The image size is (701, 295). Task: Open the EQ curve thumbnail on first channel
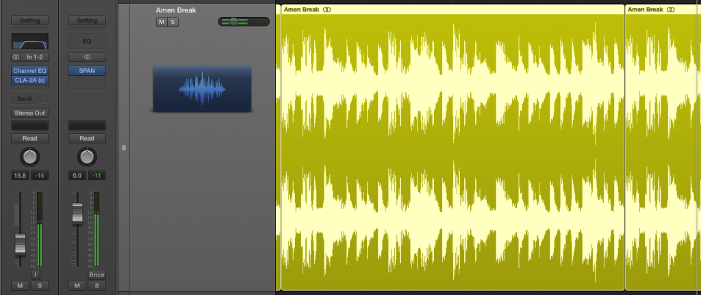[29, 42]
